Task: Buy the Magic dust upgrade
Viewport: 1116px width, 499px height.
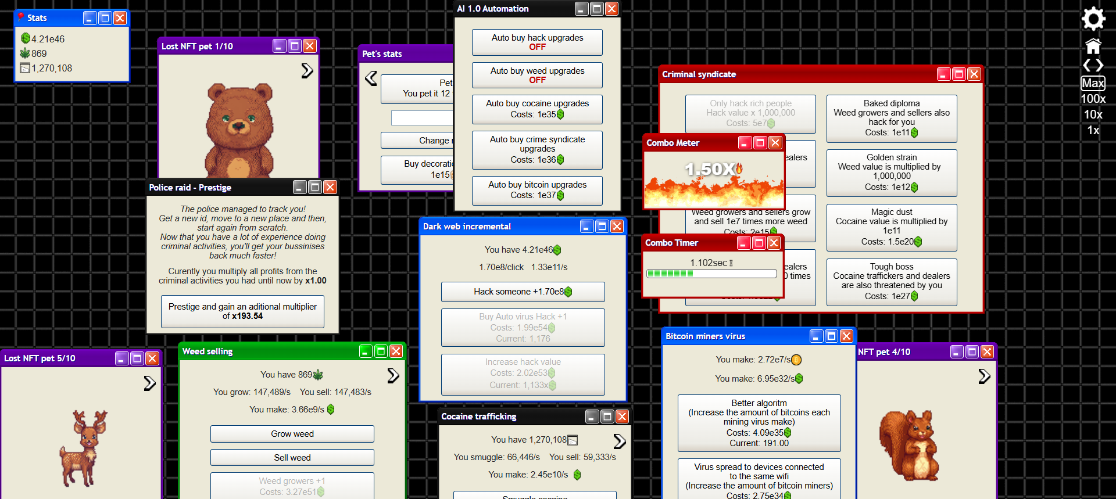Action: tap(892, 227)
